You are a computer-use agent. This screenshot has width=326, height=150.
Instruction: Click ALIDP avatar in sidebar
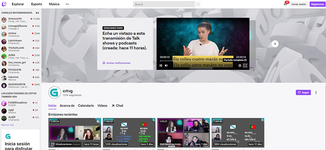(4, 118)
